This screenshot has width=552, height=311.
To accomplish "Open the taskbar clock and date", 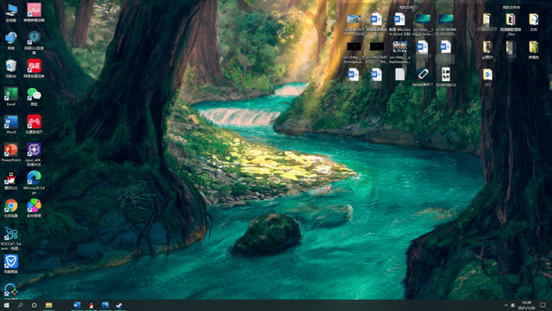I will tap(527, 305).
